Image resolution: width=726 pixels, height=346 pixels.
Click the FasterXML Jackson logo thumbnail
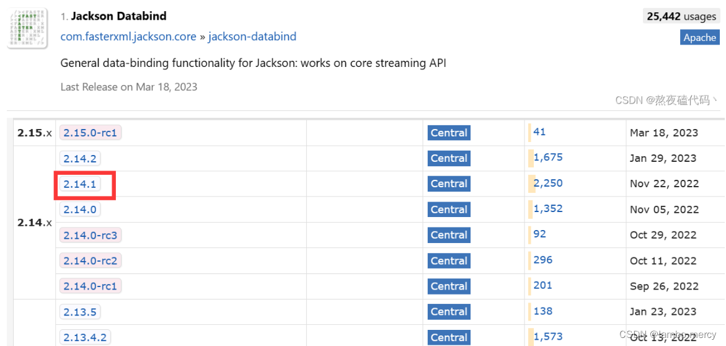[x=29, y=29]
